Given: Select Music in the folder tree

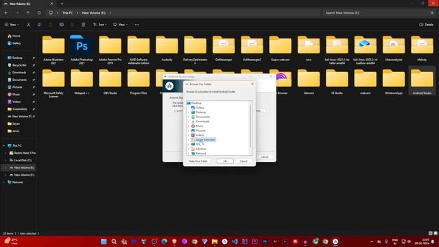Looking at the screenshot, I should [x=200, y=126].
